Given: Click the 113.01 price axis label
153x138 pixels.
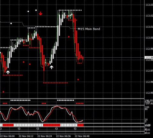Looking at the screenshot, I should pos(149,27).
